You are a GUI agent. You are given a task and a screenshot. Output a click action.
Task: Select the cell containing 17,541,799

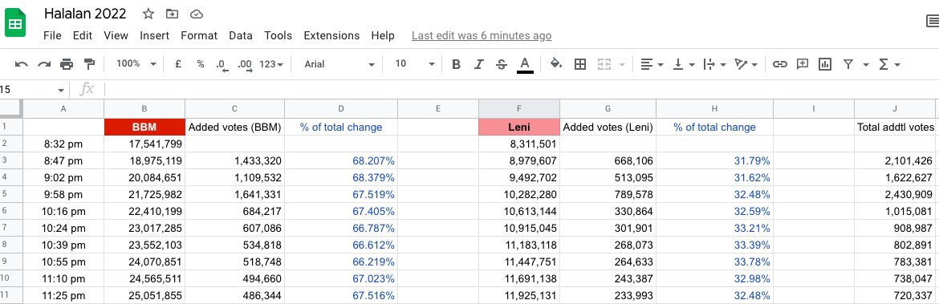point(144,144)
